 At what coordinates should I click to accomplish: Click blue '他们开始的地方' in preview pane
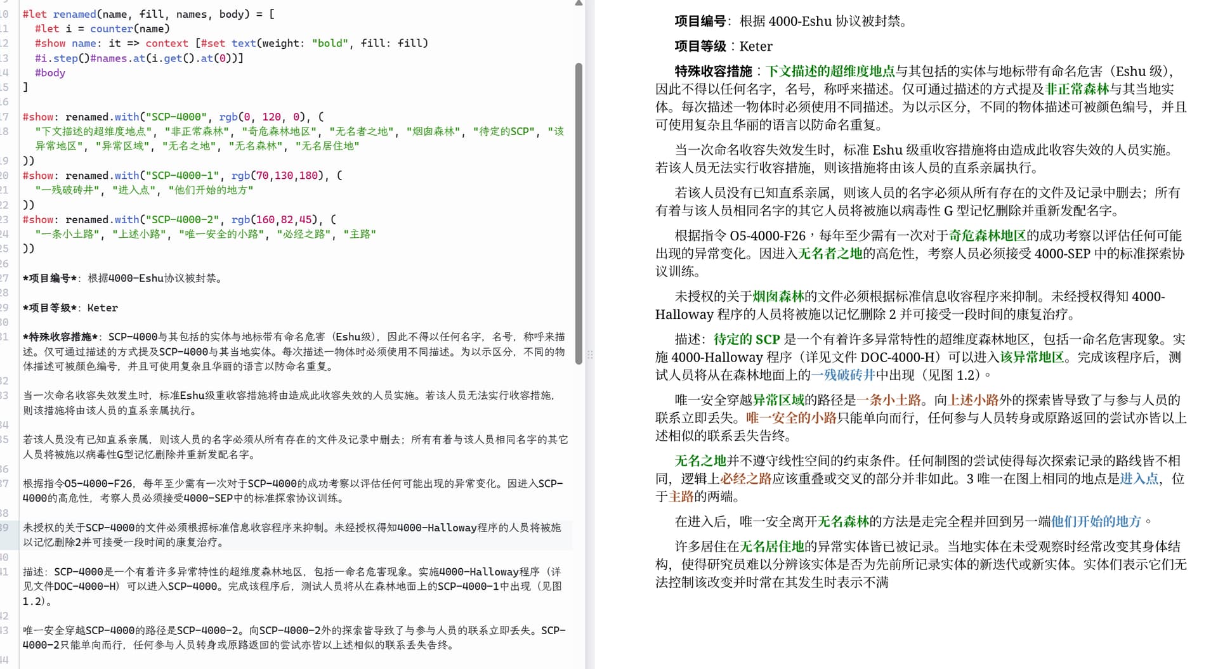[1096, 521]
